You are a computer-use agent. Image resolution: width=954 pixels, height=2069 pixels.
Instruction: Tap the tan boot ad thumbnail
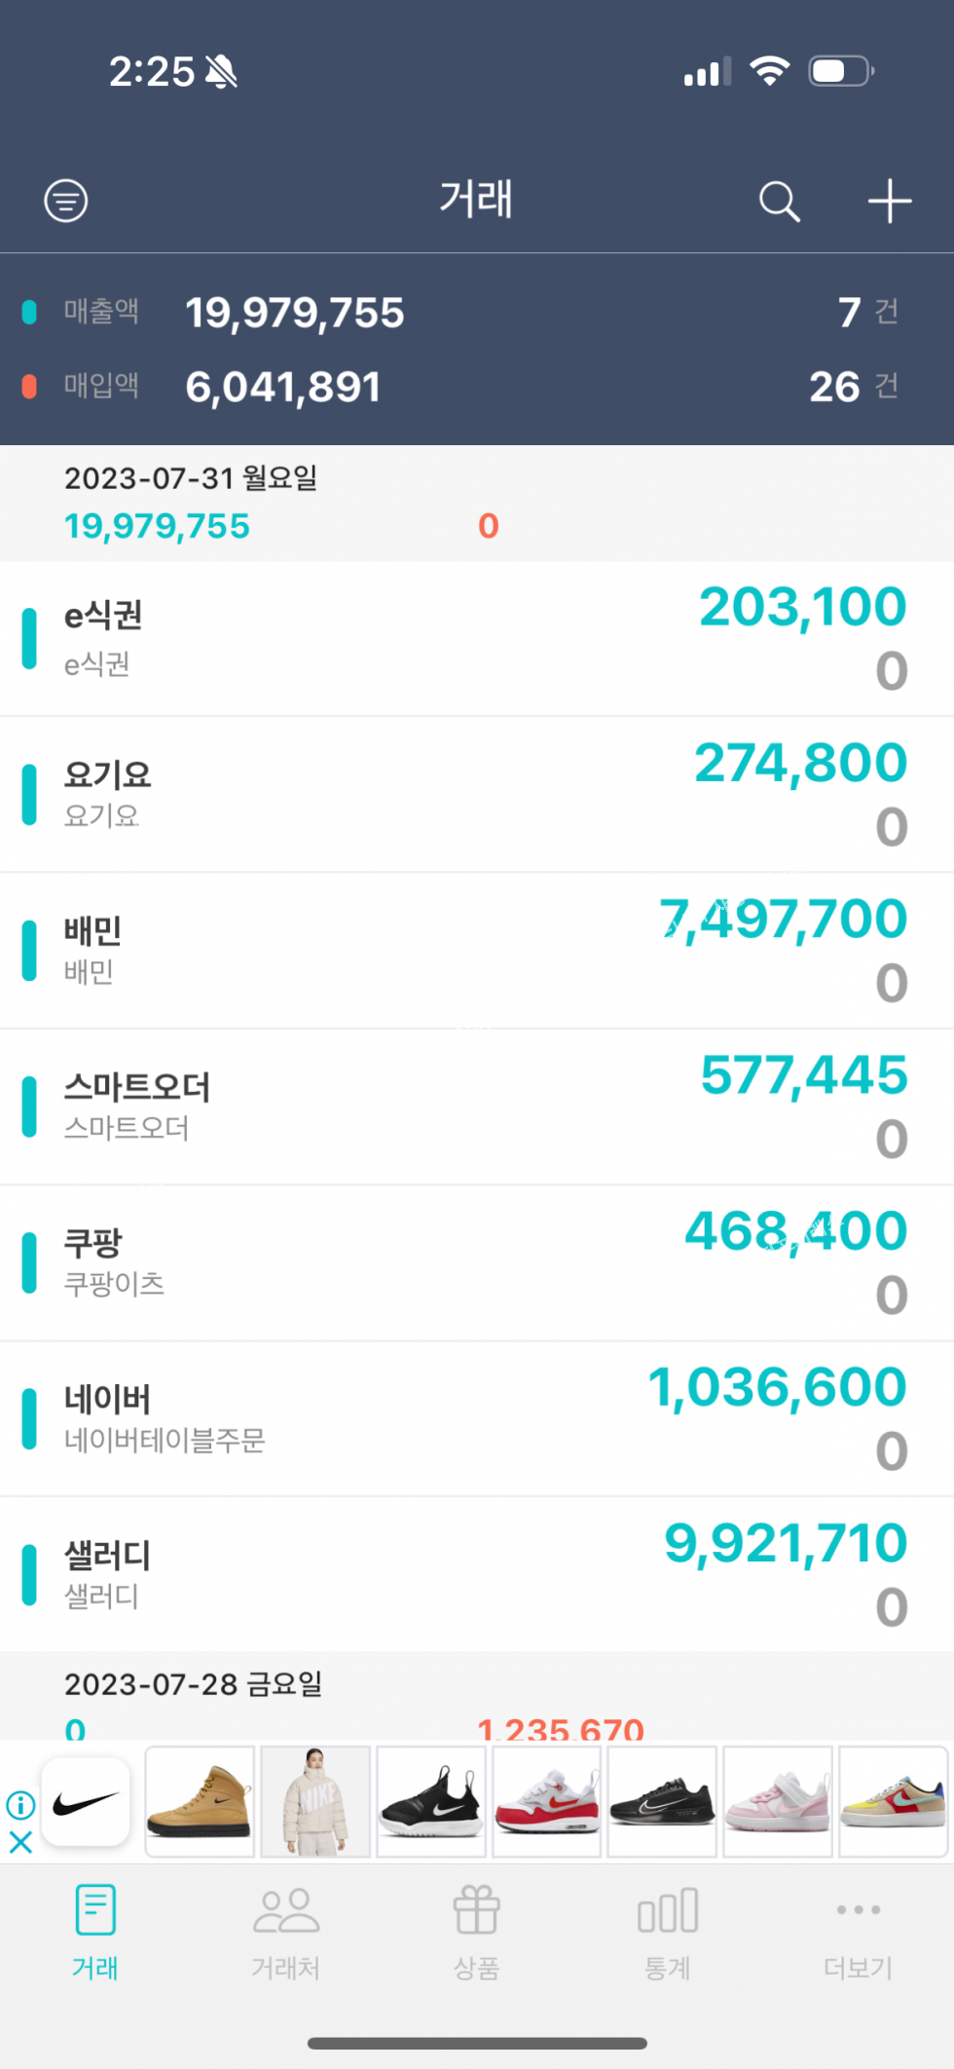tap(200, 1802)
